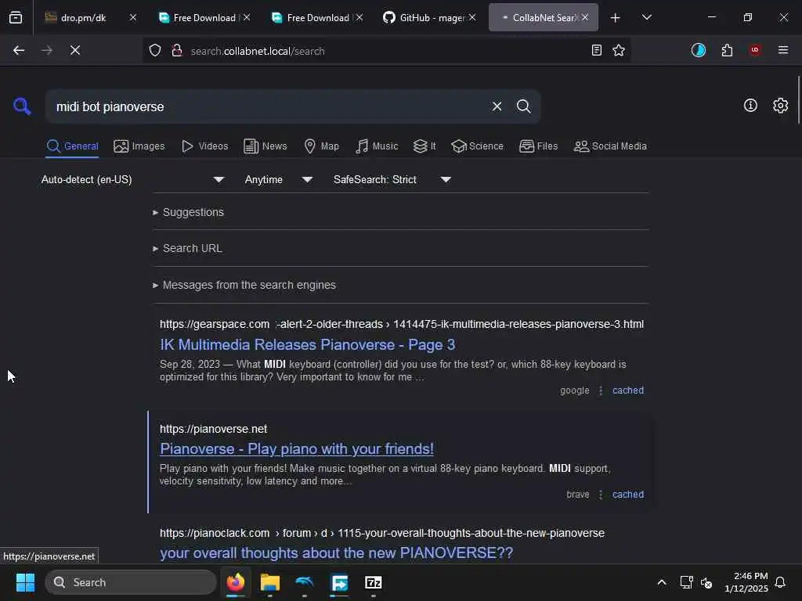
Task: Select the It search category
Action: point(424,146)
